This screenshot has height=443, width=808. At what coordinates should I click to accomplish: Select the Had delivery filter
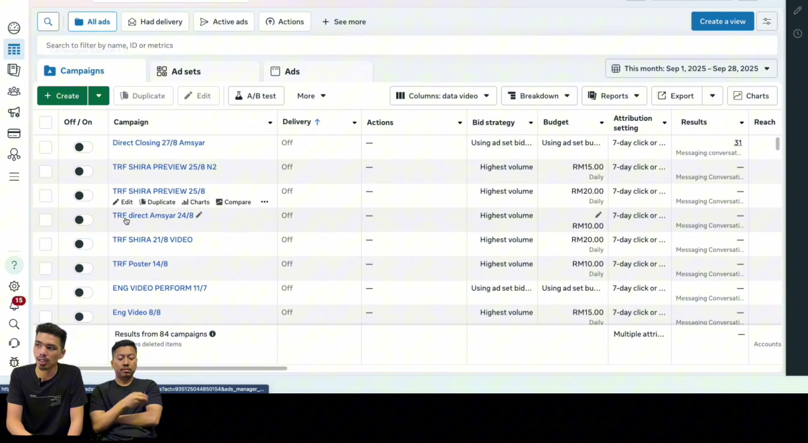pos(155,22)
